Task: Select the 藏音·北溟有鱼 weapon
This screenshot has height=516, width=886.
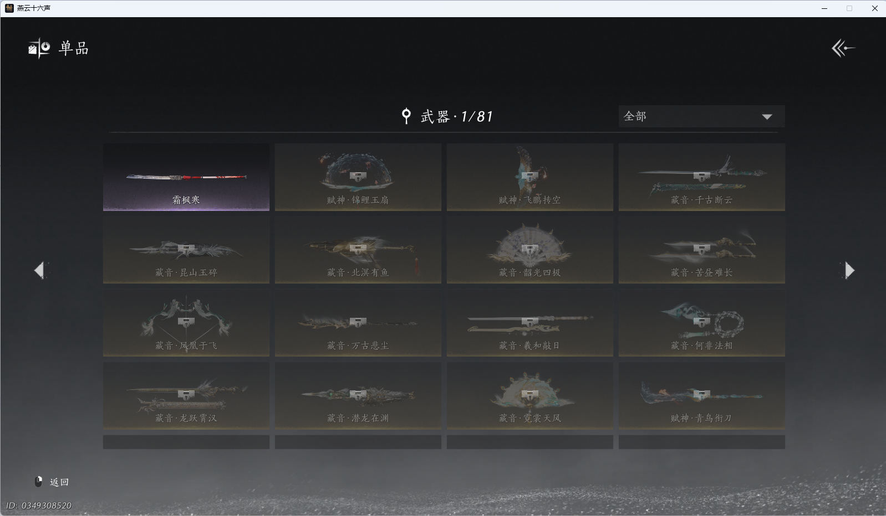Action: click(x=358, y=250)
